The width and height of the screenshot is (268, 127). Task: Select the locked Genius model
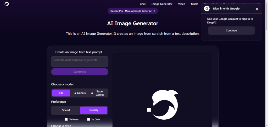80,93
